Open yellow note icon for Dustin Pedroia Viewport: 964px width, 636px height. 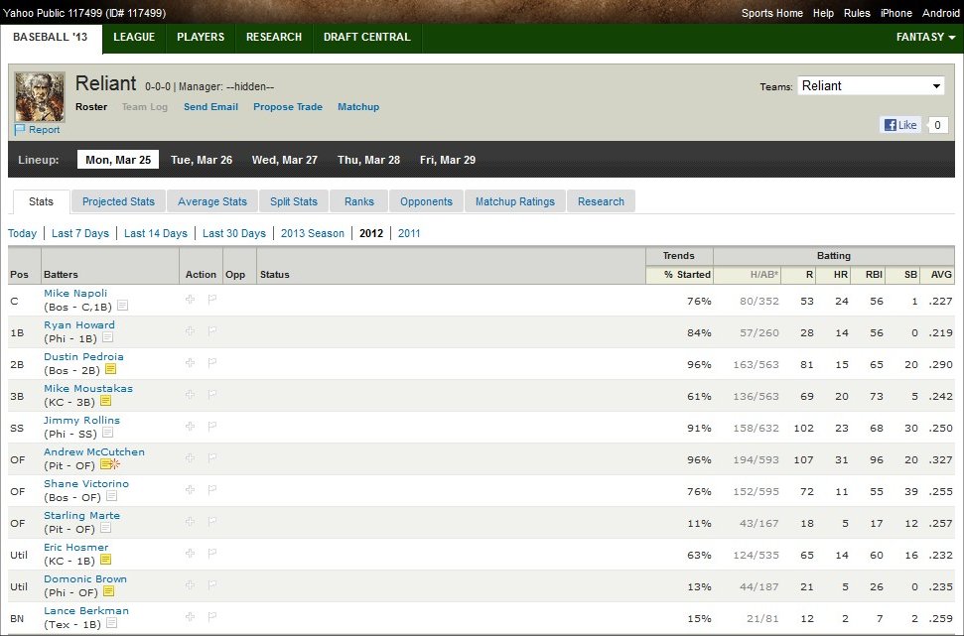click(x=110, y=369)
